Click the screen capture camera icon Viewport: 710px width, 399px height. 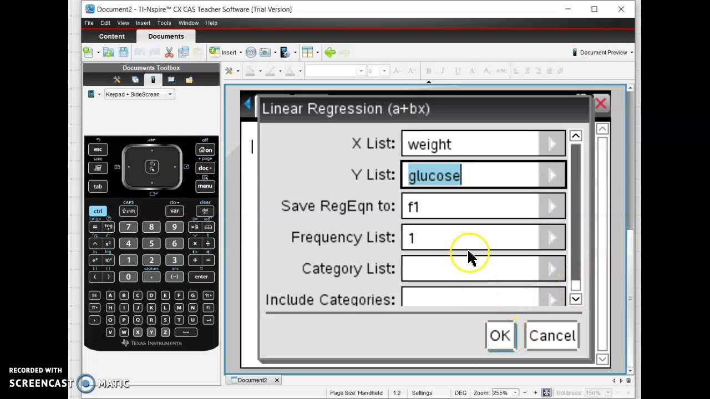click(265, 52)
